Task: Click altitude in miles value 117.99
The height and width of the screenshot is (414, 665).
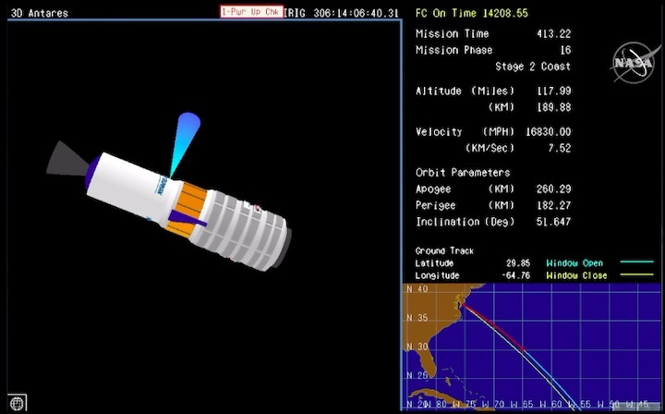Action: [x=553, y=91]
